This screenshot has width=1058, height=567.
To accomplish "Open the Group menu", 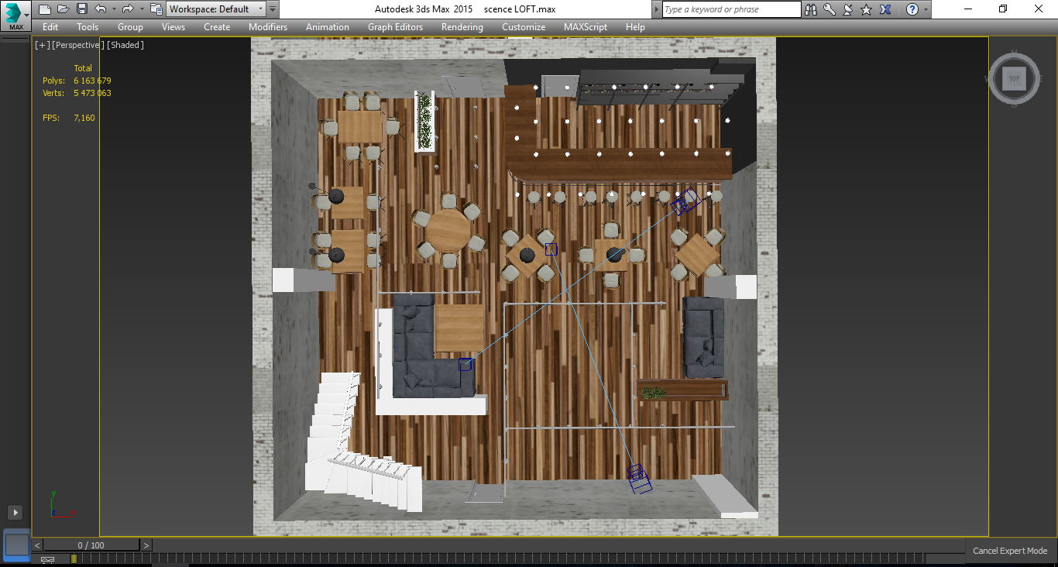I will coord(130,27).
